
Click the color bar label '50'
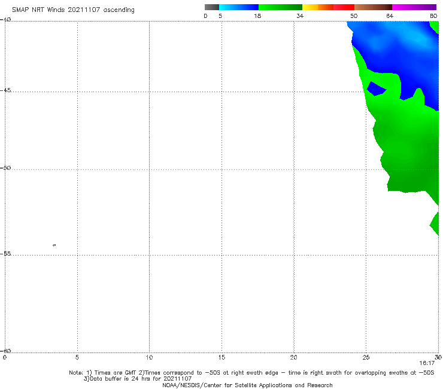click(x=354, y=16)
